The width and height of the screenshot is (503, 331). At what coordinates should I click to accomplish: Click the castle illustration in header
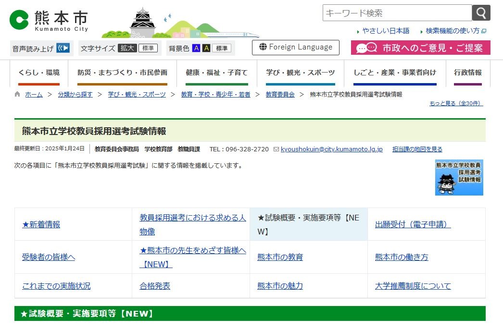click(x=142, y=23)
